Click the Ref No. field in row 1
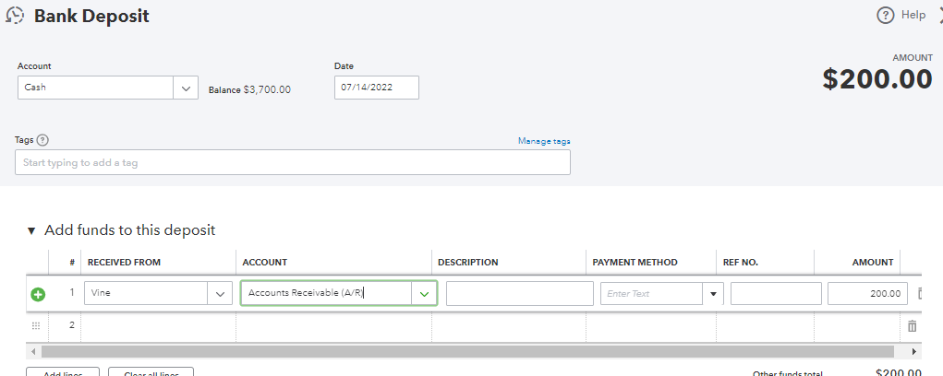 pyautogui.click(x=775, y=294)
